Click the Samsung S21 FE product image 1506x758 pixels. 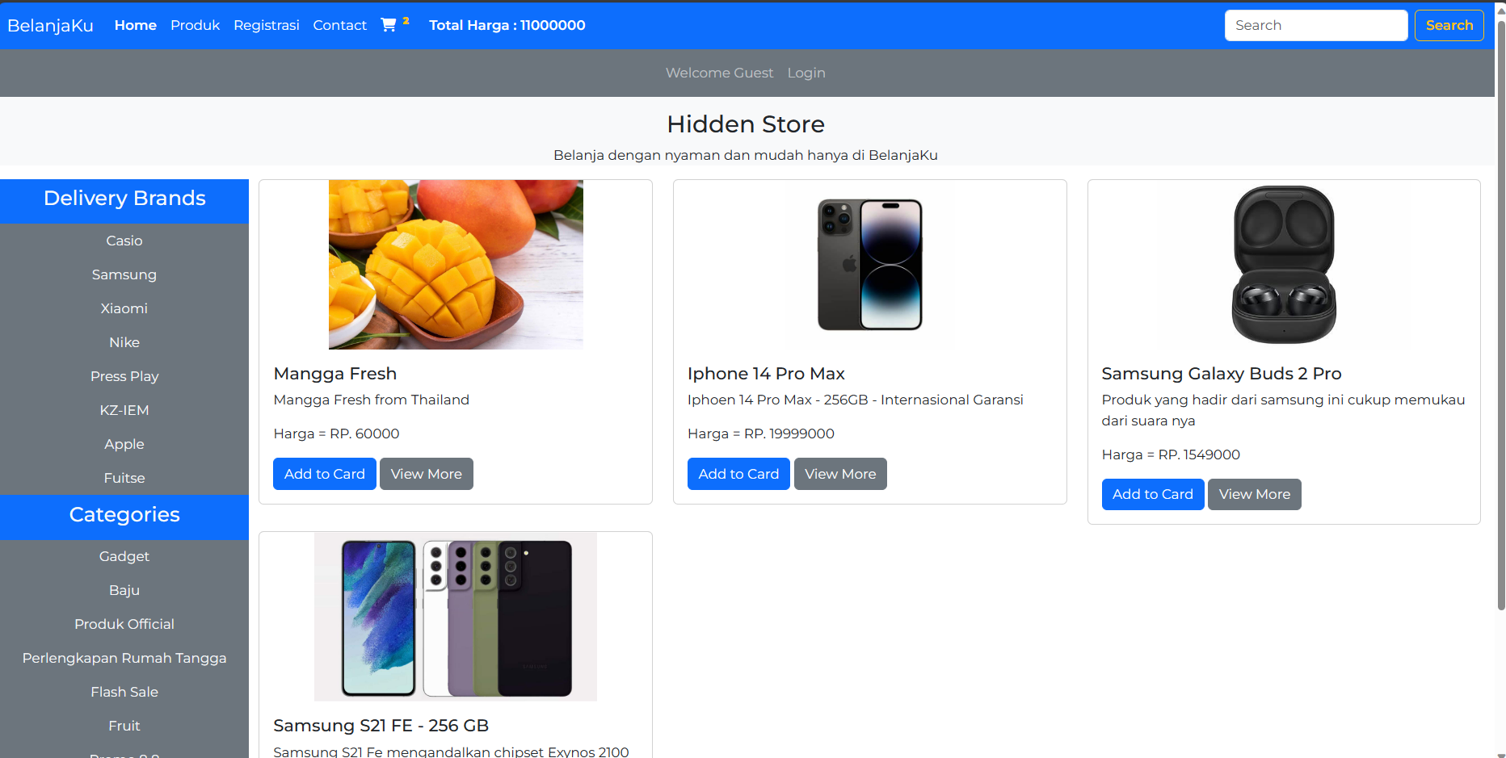pyautogui.click(x=456, y=617)
